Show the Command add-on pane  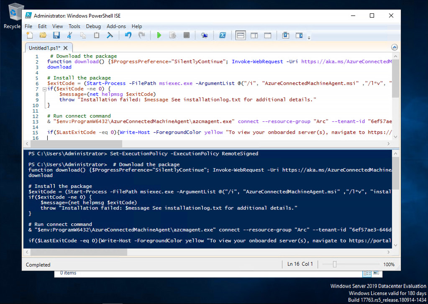click(x=299, y=36)
